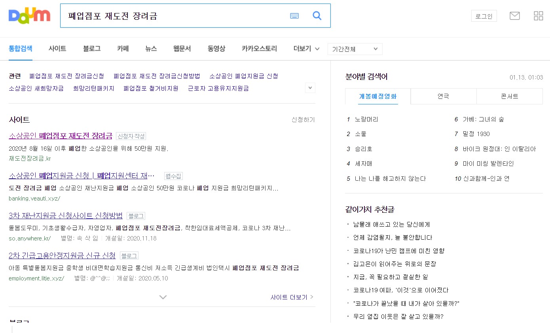550x333 pixels.
Task: Click the 분야별 검색어 heading
Action: click(366, 77)
